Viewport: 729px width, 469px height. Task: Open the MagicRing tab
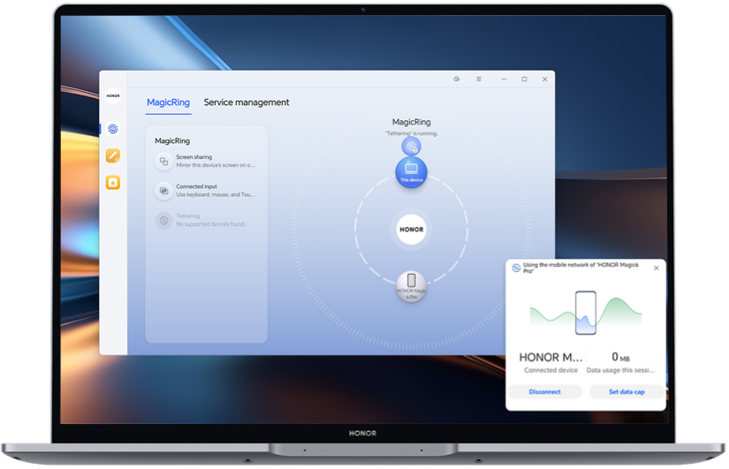coord(168,102)
